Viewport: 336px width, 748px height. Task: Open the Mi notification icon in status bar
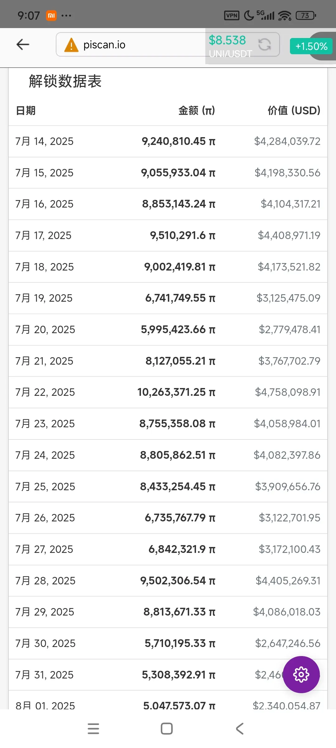tap(51, 15)
